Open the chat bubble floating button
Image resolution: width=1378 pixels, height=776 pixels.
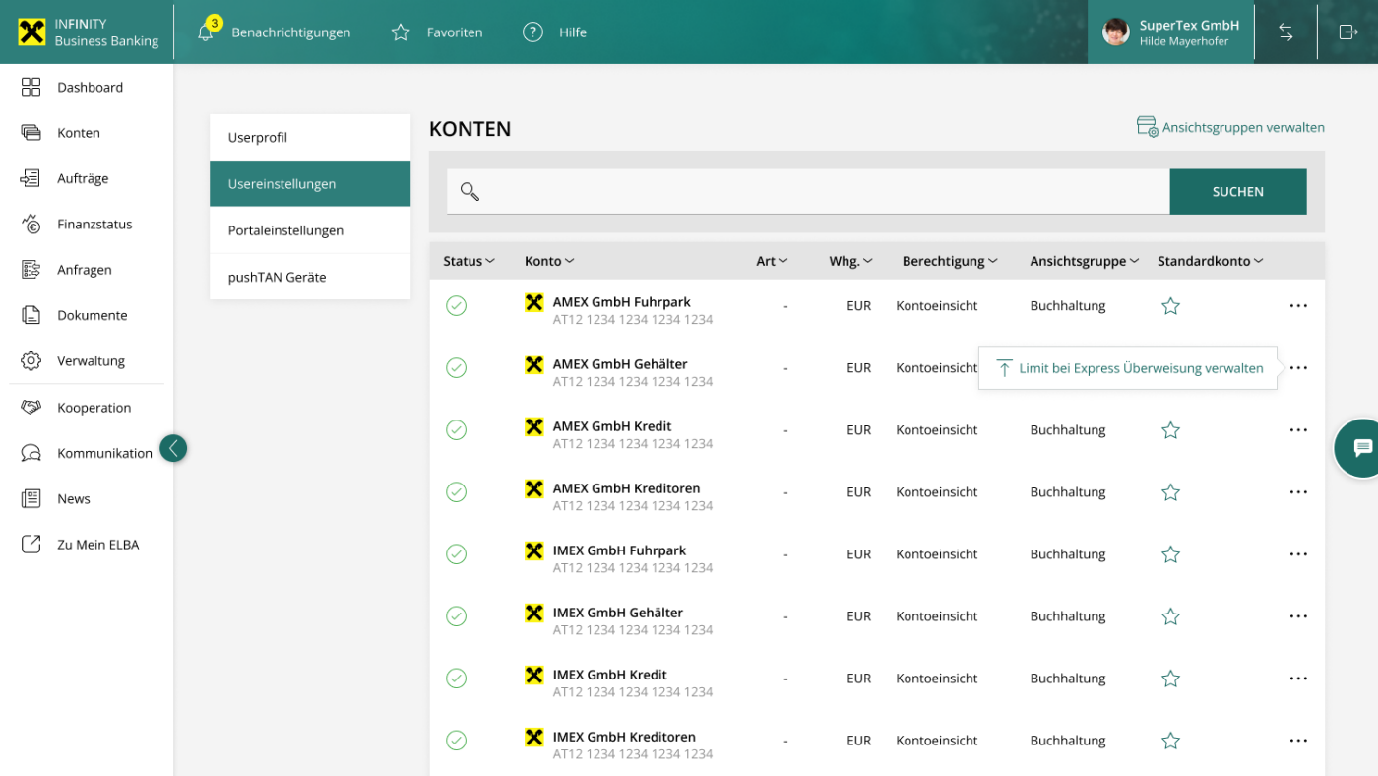[x=1361, y=448]
